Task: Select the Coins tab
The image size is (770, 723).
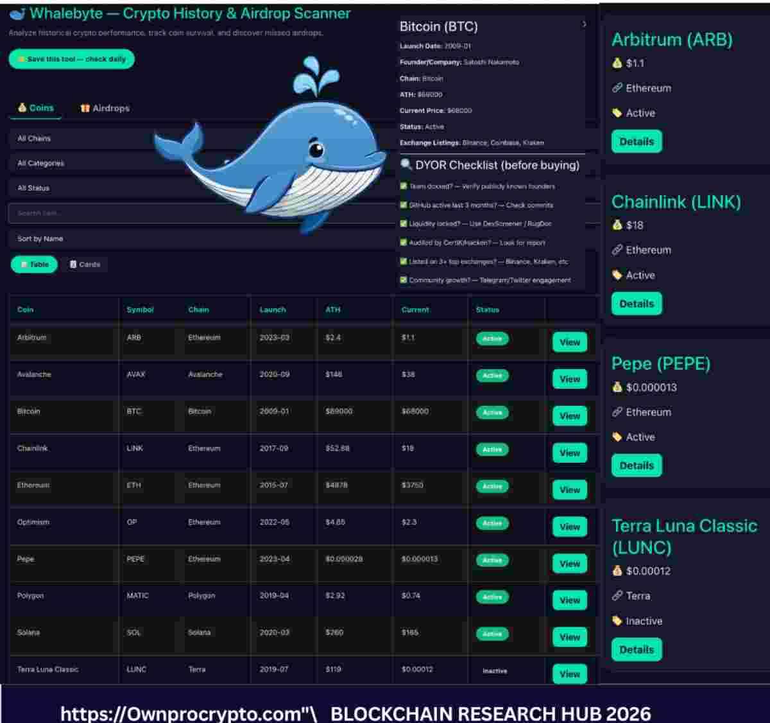Action: click(35, 108)
